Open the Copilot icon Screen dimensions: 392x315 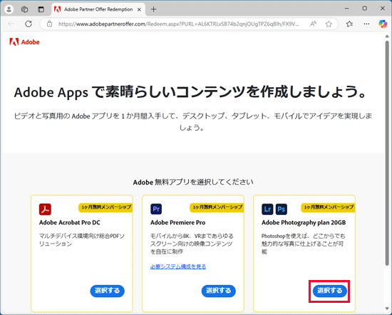pos(383,24)
